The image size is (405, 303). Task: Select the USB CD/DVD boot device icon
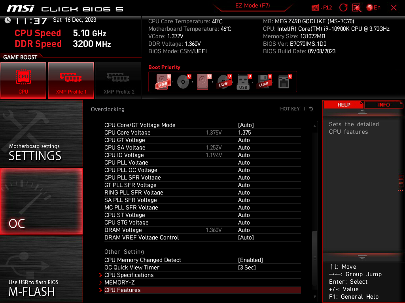point(224,82)
